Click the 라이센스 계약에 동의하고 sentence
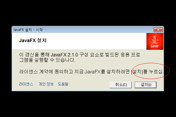The height and width of the screenshot is (117, 176). tap(91, 72)
